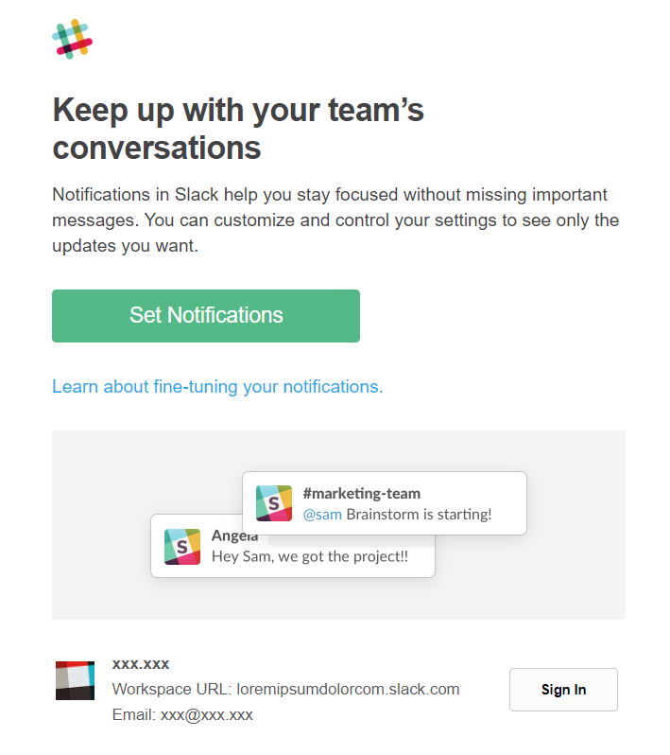Click the "Brainstorm is starting!" message text
The width and height of the screenshot is (670, 755).
pyautogui.click(x=419, y=515)
